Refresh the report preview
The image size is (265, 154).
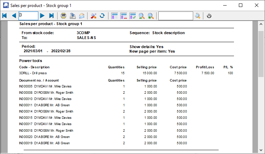[102, 16]
